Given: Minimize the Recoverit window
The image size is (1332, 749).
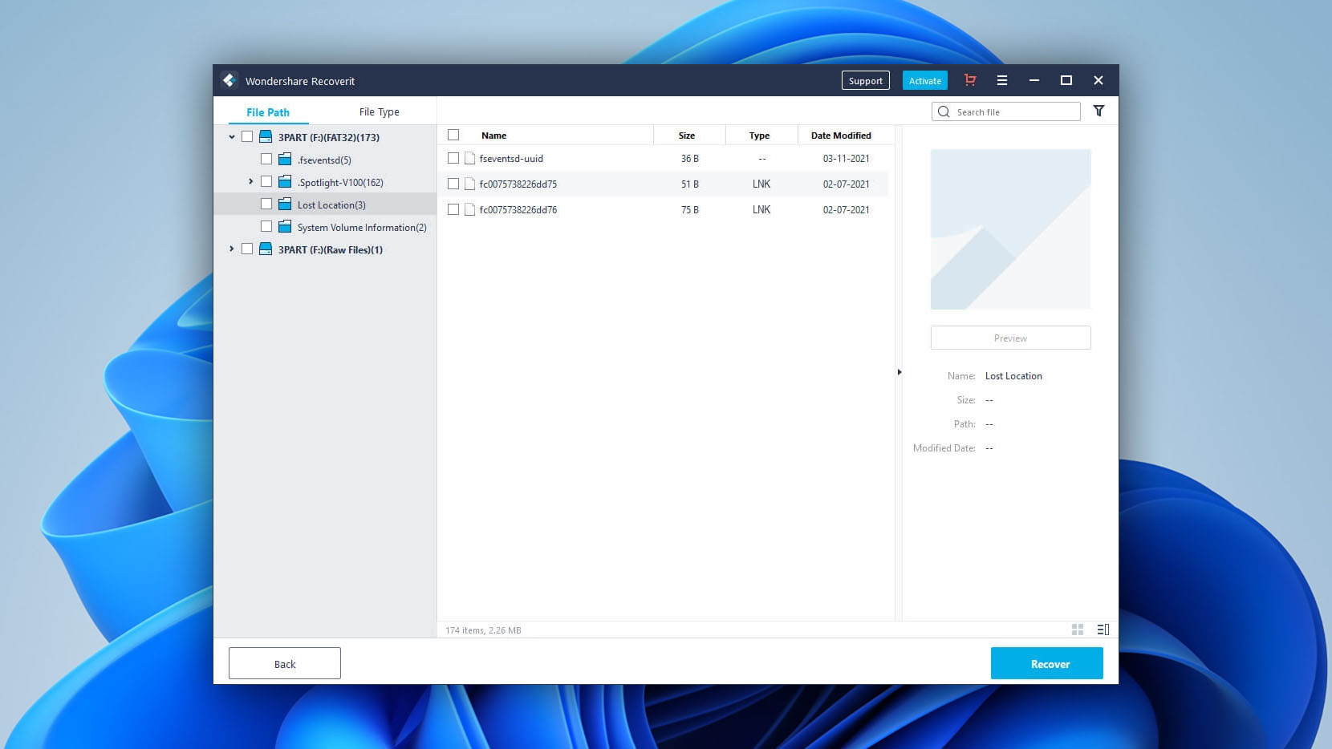Looking at the screenshot, I should [1034, 80].
